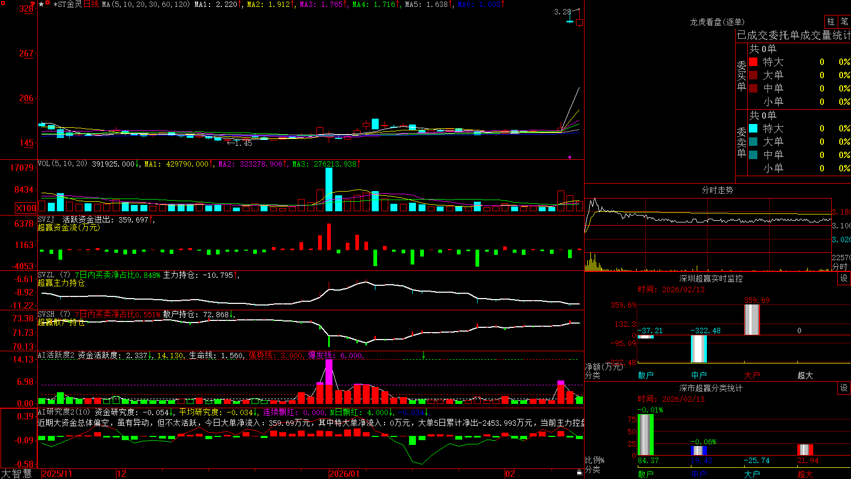The height and width of the screenshot is (479, 851).
Task: Click the 强势线: 3.000 value
Action: [x=276, y=355]
